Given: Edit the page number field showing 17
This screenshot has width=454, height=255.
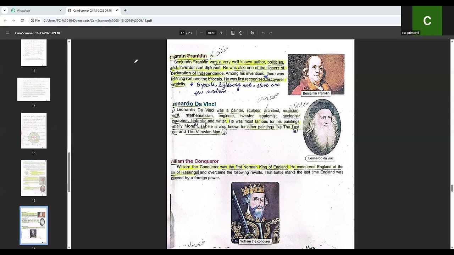Looking at the screenshot, I should click(x=182, y=33).
